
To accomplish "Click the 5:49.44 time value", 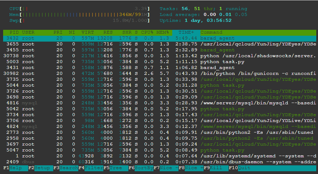I will pyautogui.click(x=186, y=38).
